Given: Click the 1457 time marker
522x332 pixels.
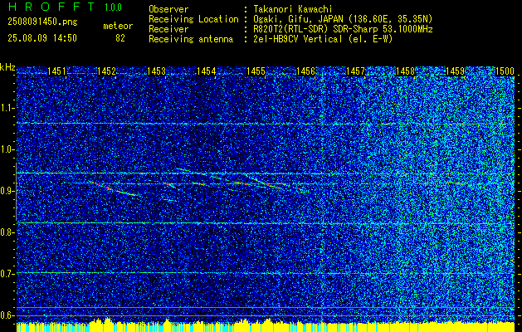Looking at the screenshot, I should click(356, 71).
